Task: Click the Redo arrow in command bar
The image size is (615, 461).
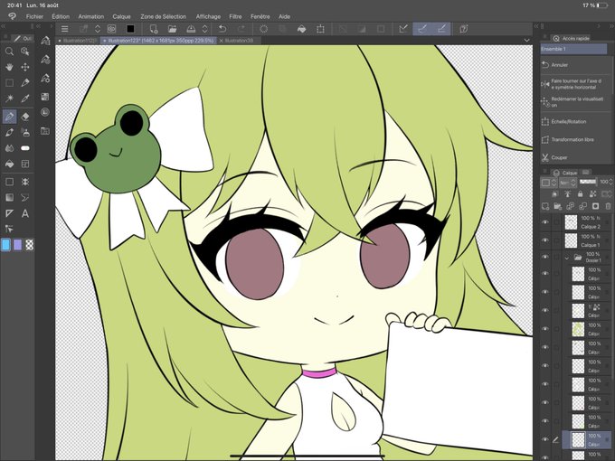Action: click(x=241, y=29)
